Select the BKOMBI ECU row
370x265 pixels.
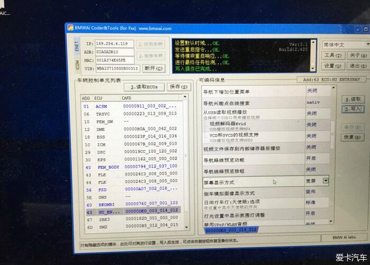pos(134,204)
